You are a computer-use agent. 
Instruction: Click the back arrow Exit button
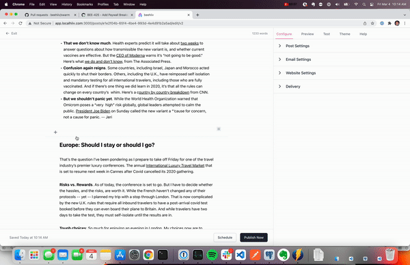click(12, 33)
